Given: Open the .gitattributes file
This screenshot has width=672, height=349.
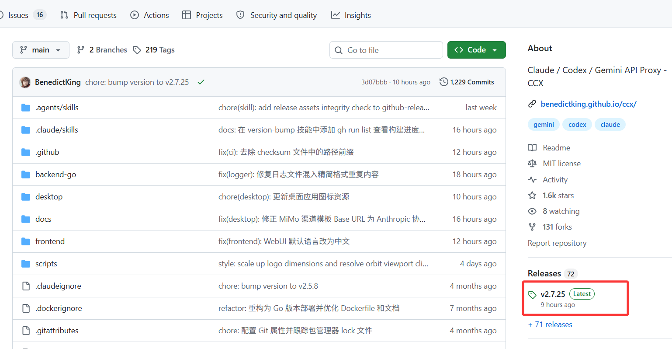Looking at the screenshot, I should pyautogui.click(x=57, y=331).
